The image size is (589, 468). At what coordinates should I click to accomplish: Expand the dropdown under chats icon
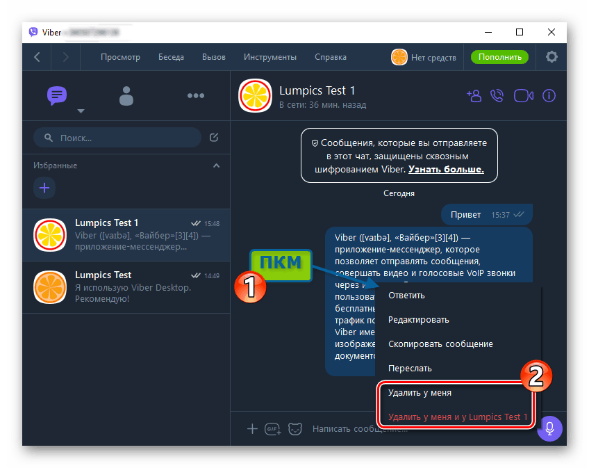tap(81, 111)
